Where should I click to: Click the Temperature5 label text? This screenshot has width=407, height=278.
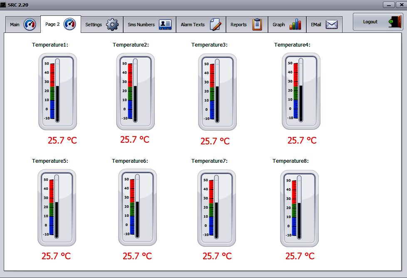pyautogui.click(x=50, y=161)
